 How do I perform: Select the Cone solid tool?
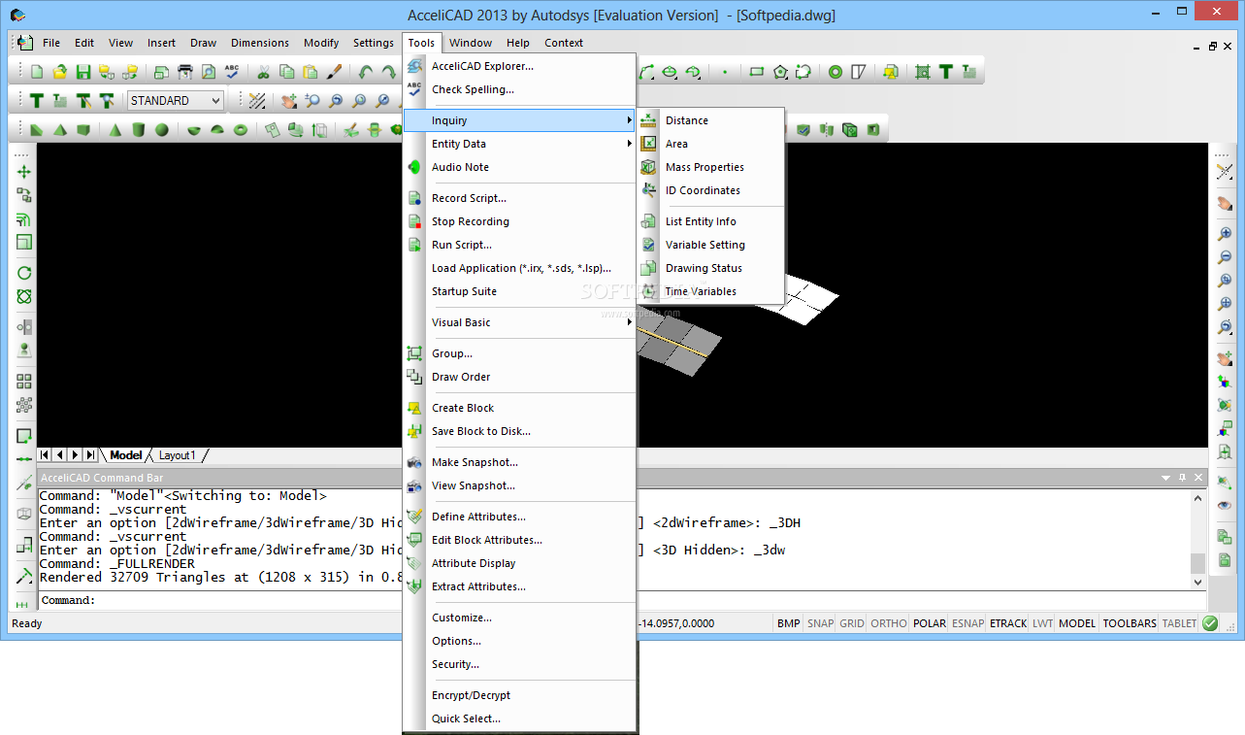click(x=115, y=129)
